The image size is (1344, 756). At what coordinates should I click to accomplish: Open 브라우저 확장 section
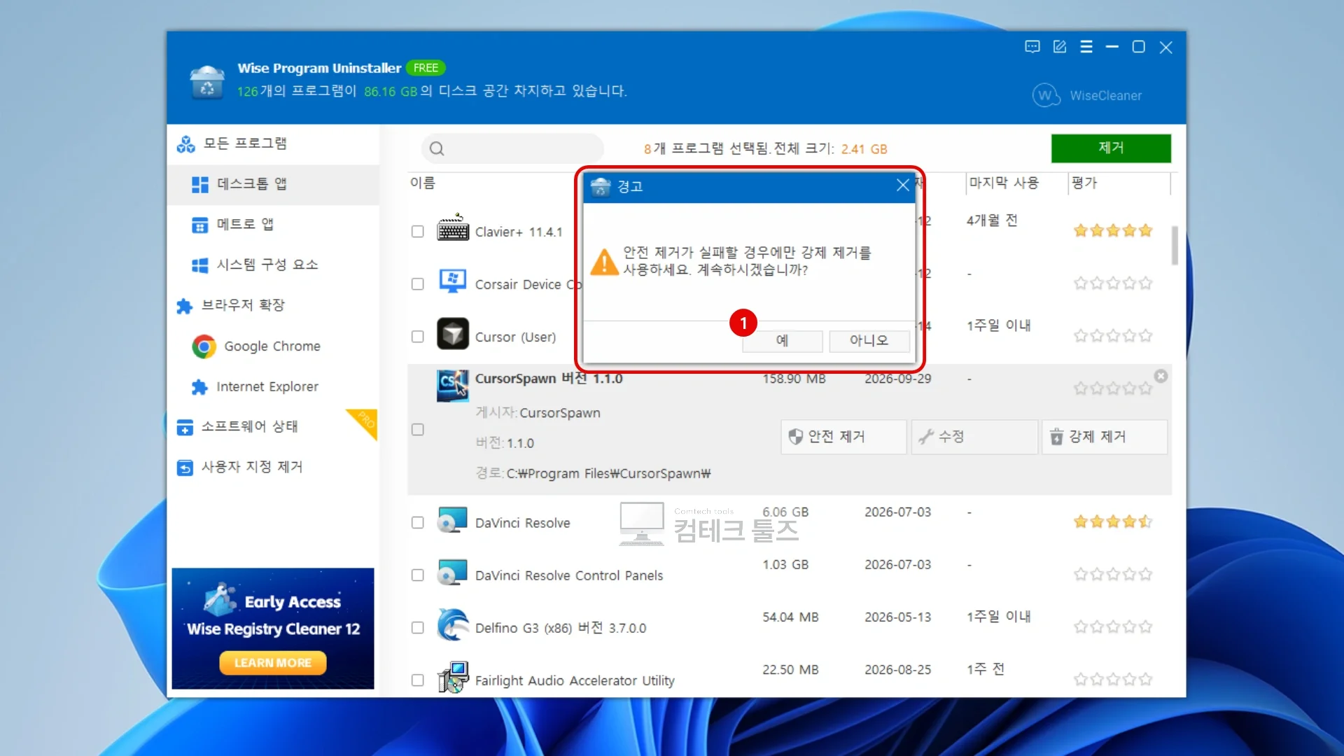(x=273, y=305)
